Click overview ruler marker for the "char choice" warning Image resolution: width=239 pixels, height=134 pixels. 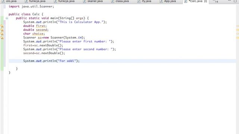coord(238,34)
